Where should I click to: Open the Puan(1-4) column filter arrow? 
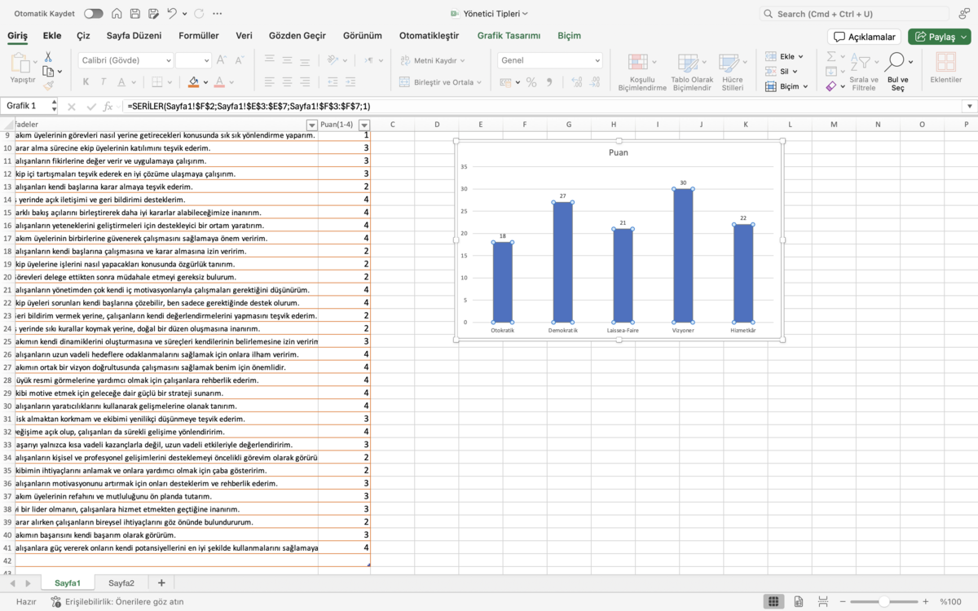364,125
